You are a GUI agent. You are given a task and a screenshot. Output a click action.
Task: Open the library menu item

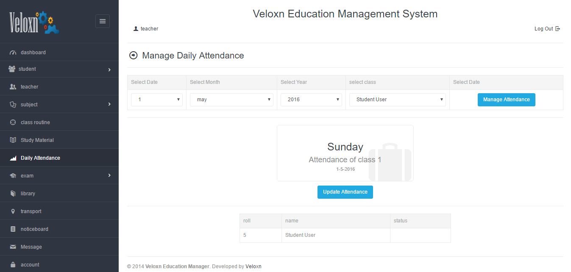tap(28, 194)
